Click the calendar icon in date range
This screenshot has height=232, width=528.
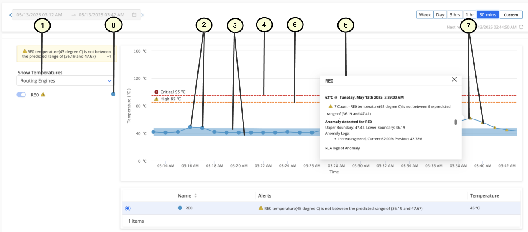point(134,15)
